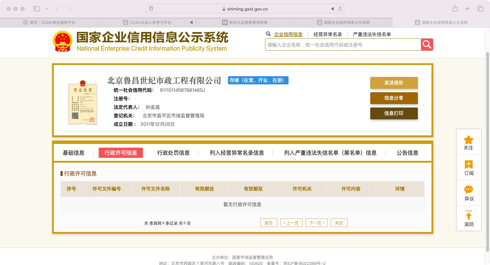The image size is (490, 265).
Task: Select the 经营异常名录 search link
Action: point(328,34)
